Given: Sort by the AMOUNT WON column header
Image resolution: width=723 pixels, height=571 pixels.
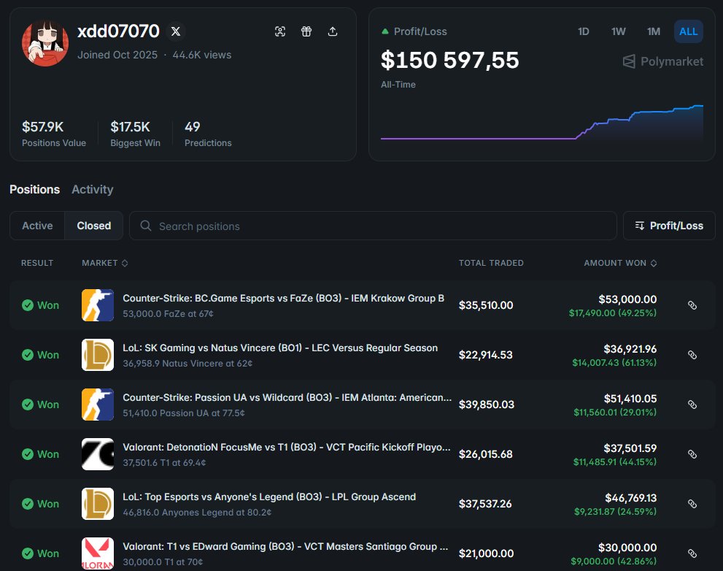Looking at the screenshot, I should pos(620,263).
